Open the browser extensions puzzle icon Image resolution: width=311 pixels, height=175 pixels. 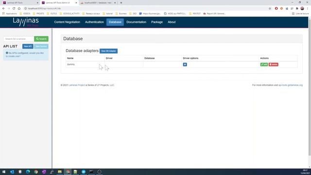pos(297,9)
